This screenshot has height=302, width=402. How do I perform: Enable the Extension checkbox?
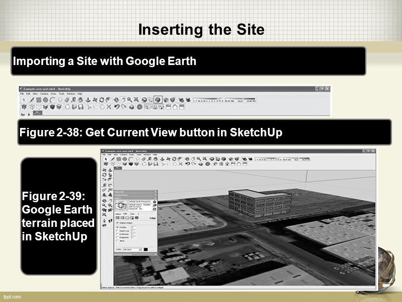[117, 234]
